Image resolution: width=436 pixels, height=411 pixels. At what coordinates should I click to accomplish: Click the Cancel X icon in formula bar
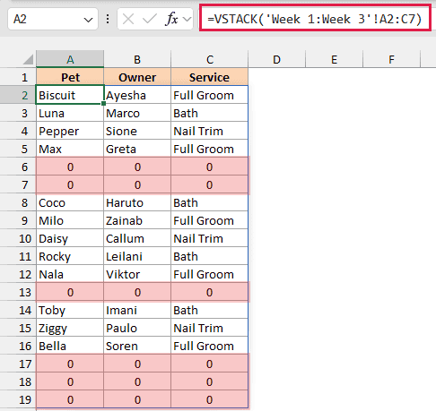click(128, 20)
